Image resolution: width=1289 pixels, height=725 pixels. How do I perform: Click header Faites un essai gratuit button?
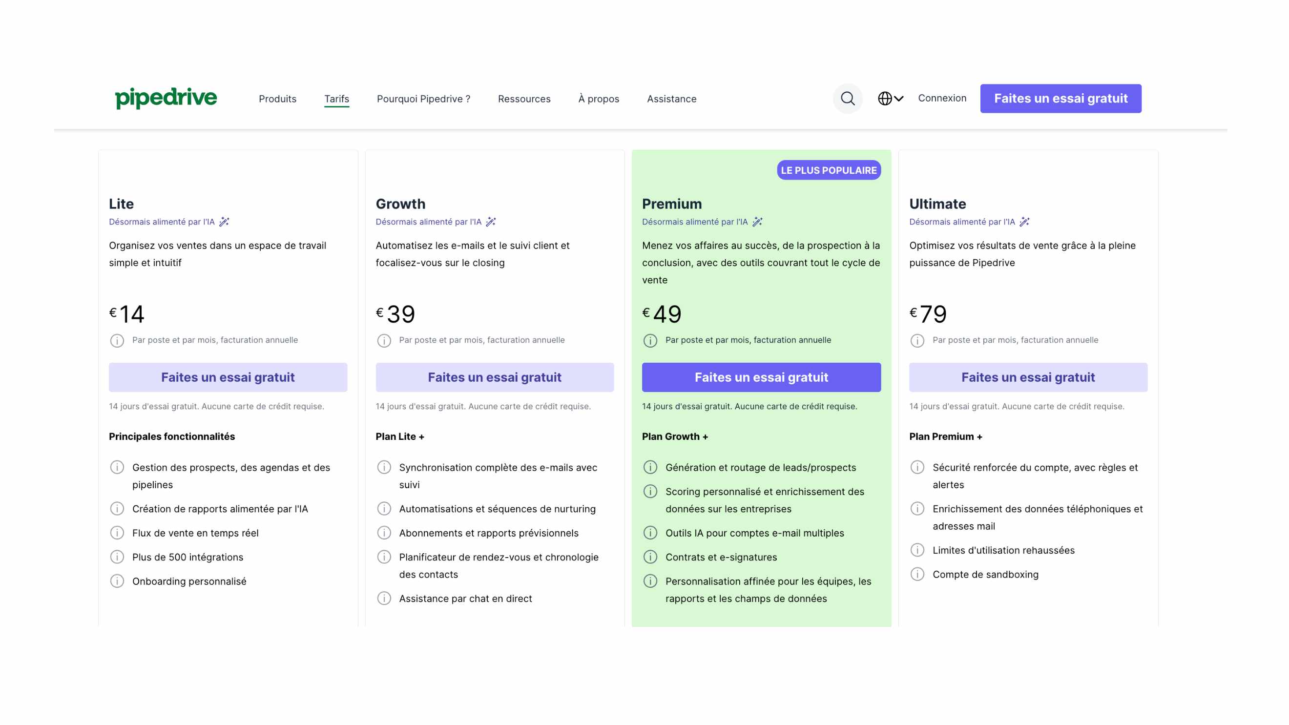pos(1060,99)
